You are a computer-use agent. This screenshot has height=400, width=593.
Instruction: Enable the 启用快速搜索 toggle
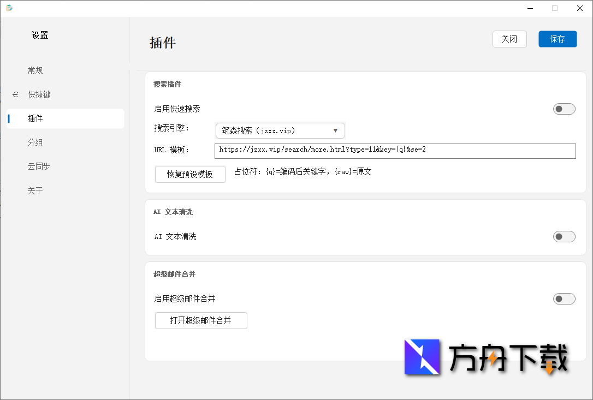point(564,109)
